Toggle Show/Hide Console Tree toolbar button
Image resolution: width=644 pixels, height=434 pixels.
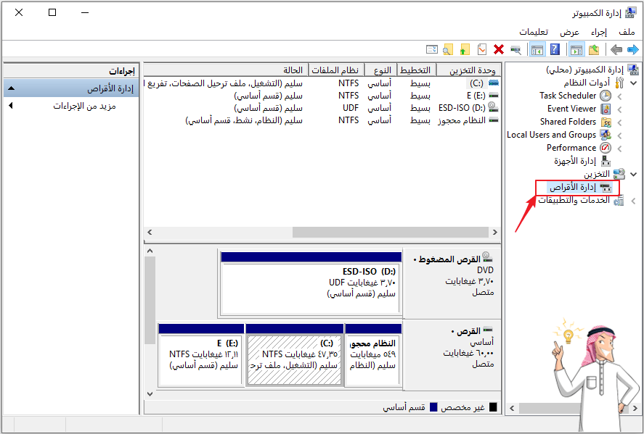(576, 50)
